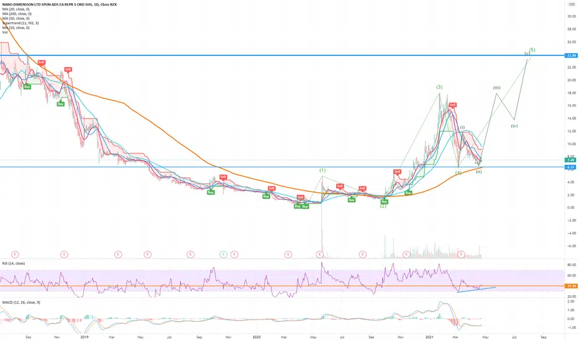579x341 pixels.
Task: Select the sub-wave (ii) label
Action: (478, 172)
